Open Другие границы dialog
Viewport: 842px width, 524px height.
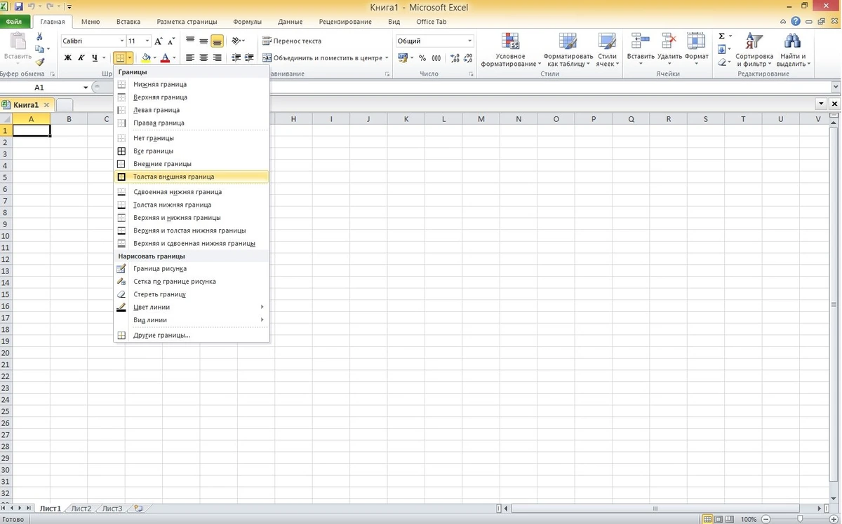(x=191, y=335)
